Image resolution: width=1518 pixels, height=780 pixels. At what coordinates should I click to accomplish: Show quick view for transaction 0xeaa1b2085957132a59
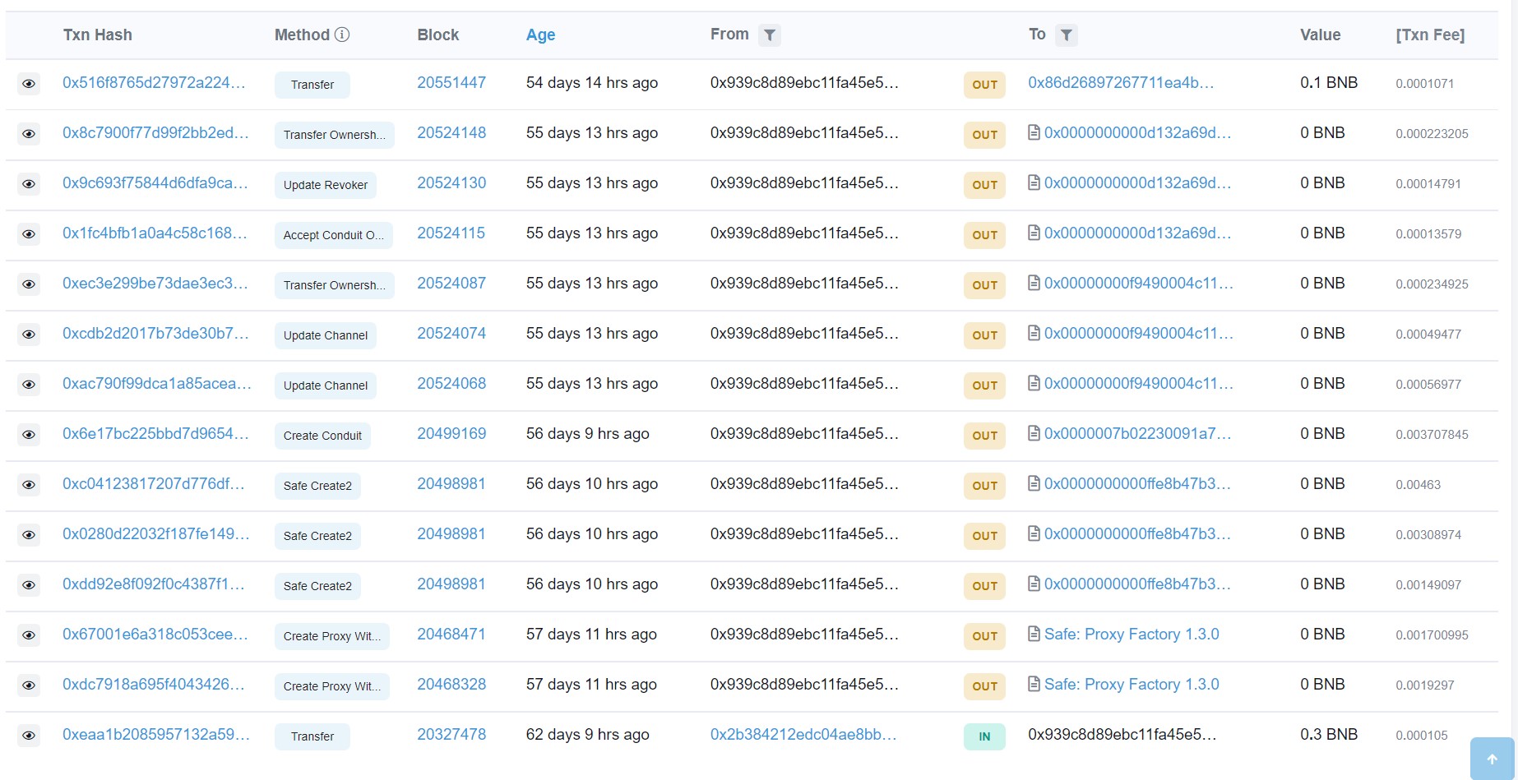[29, 736]
